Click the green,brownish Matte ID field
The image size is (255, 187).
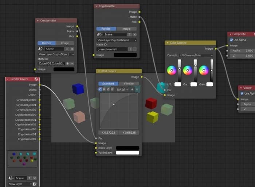click(x=112, y=49)
